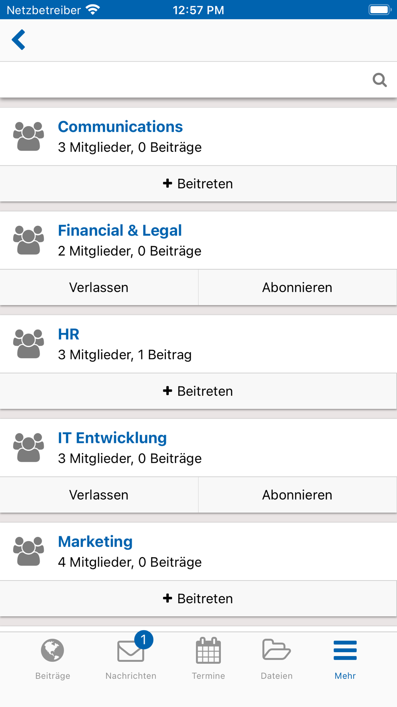Subscribe to IT Entwicklung via Abonnieren
The width and height of the screenshot is (397, 707).
297,495
